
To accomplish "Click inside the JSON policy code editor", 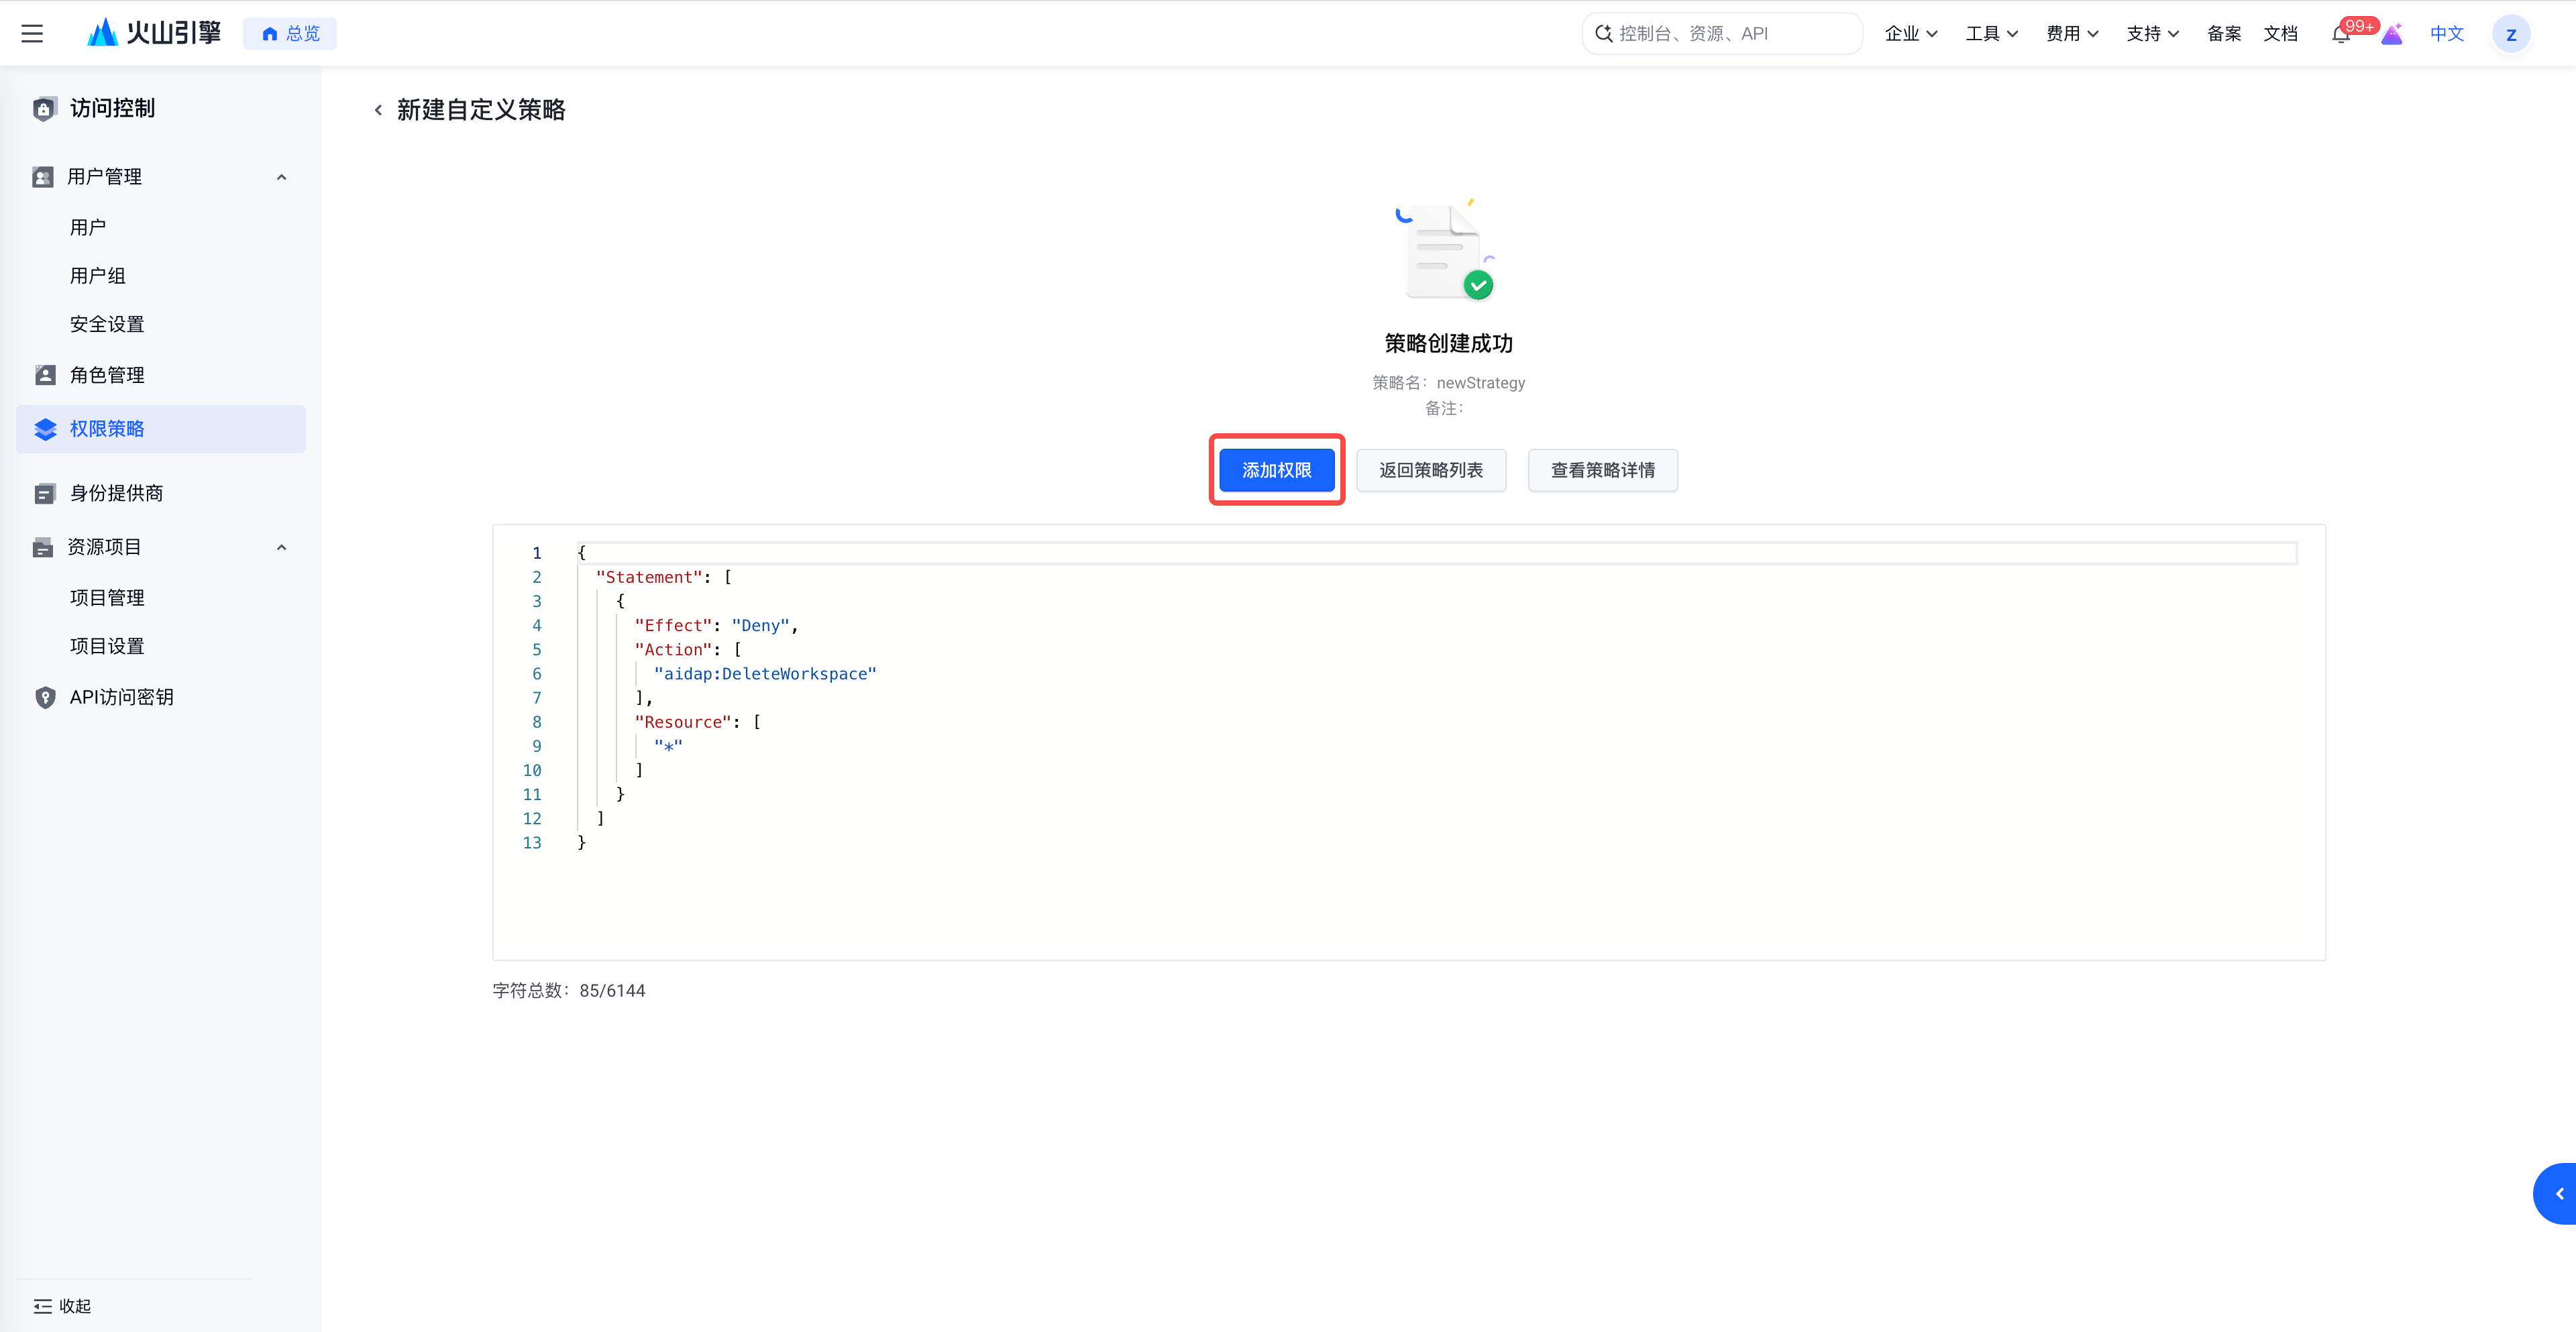I will click(1408, 742).
